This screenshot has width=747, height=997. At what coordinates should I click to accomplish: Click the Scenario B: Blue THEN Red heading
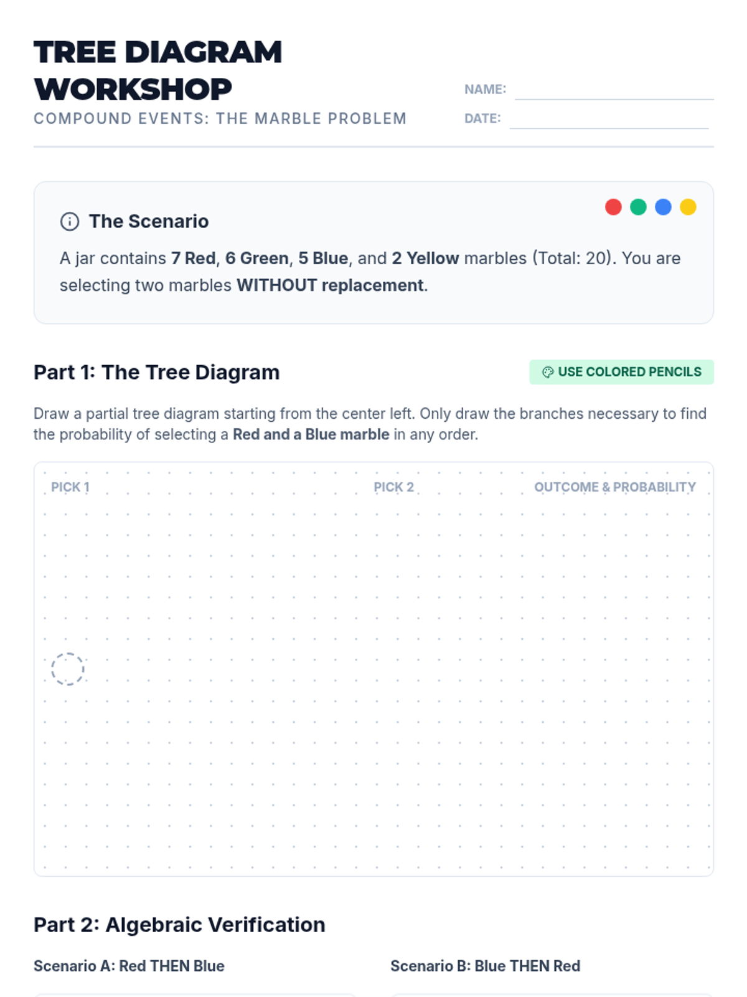[x=485, y=966]
